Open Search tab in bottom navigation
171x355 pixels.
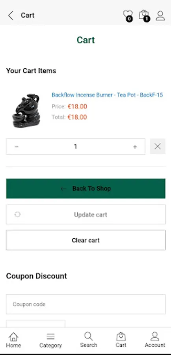(x=89, y=340)
